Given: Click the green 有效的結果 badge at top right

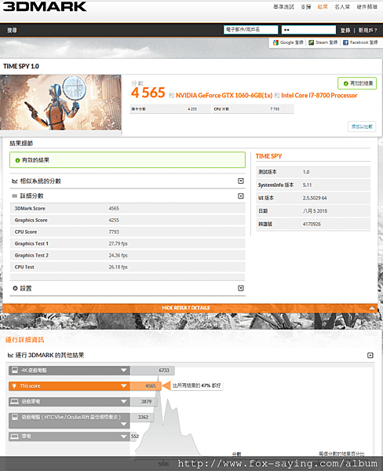Looking at the screenshot, I should 357,83.
